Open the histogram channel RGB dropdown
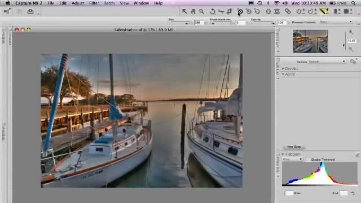 [292, 159]
